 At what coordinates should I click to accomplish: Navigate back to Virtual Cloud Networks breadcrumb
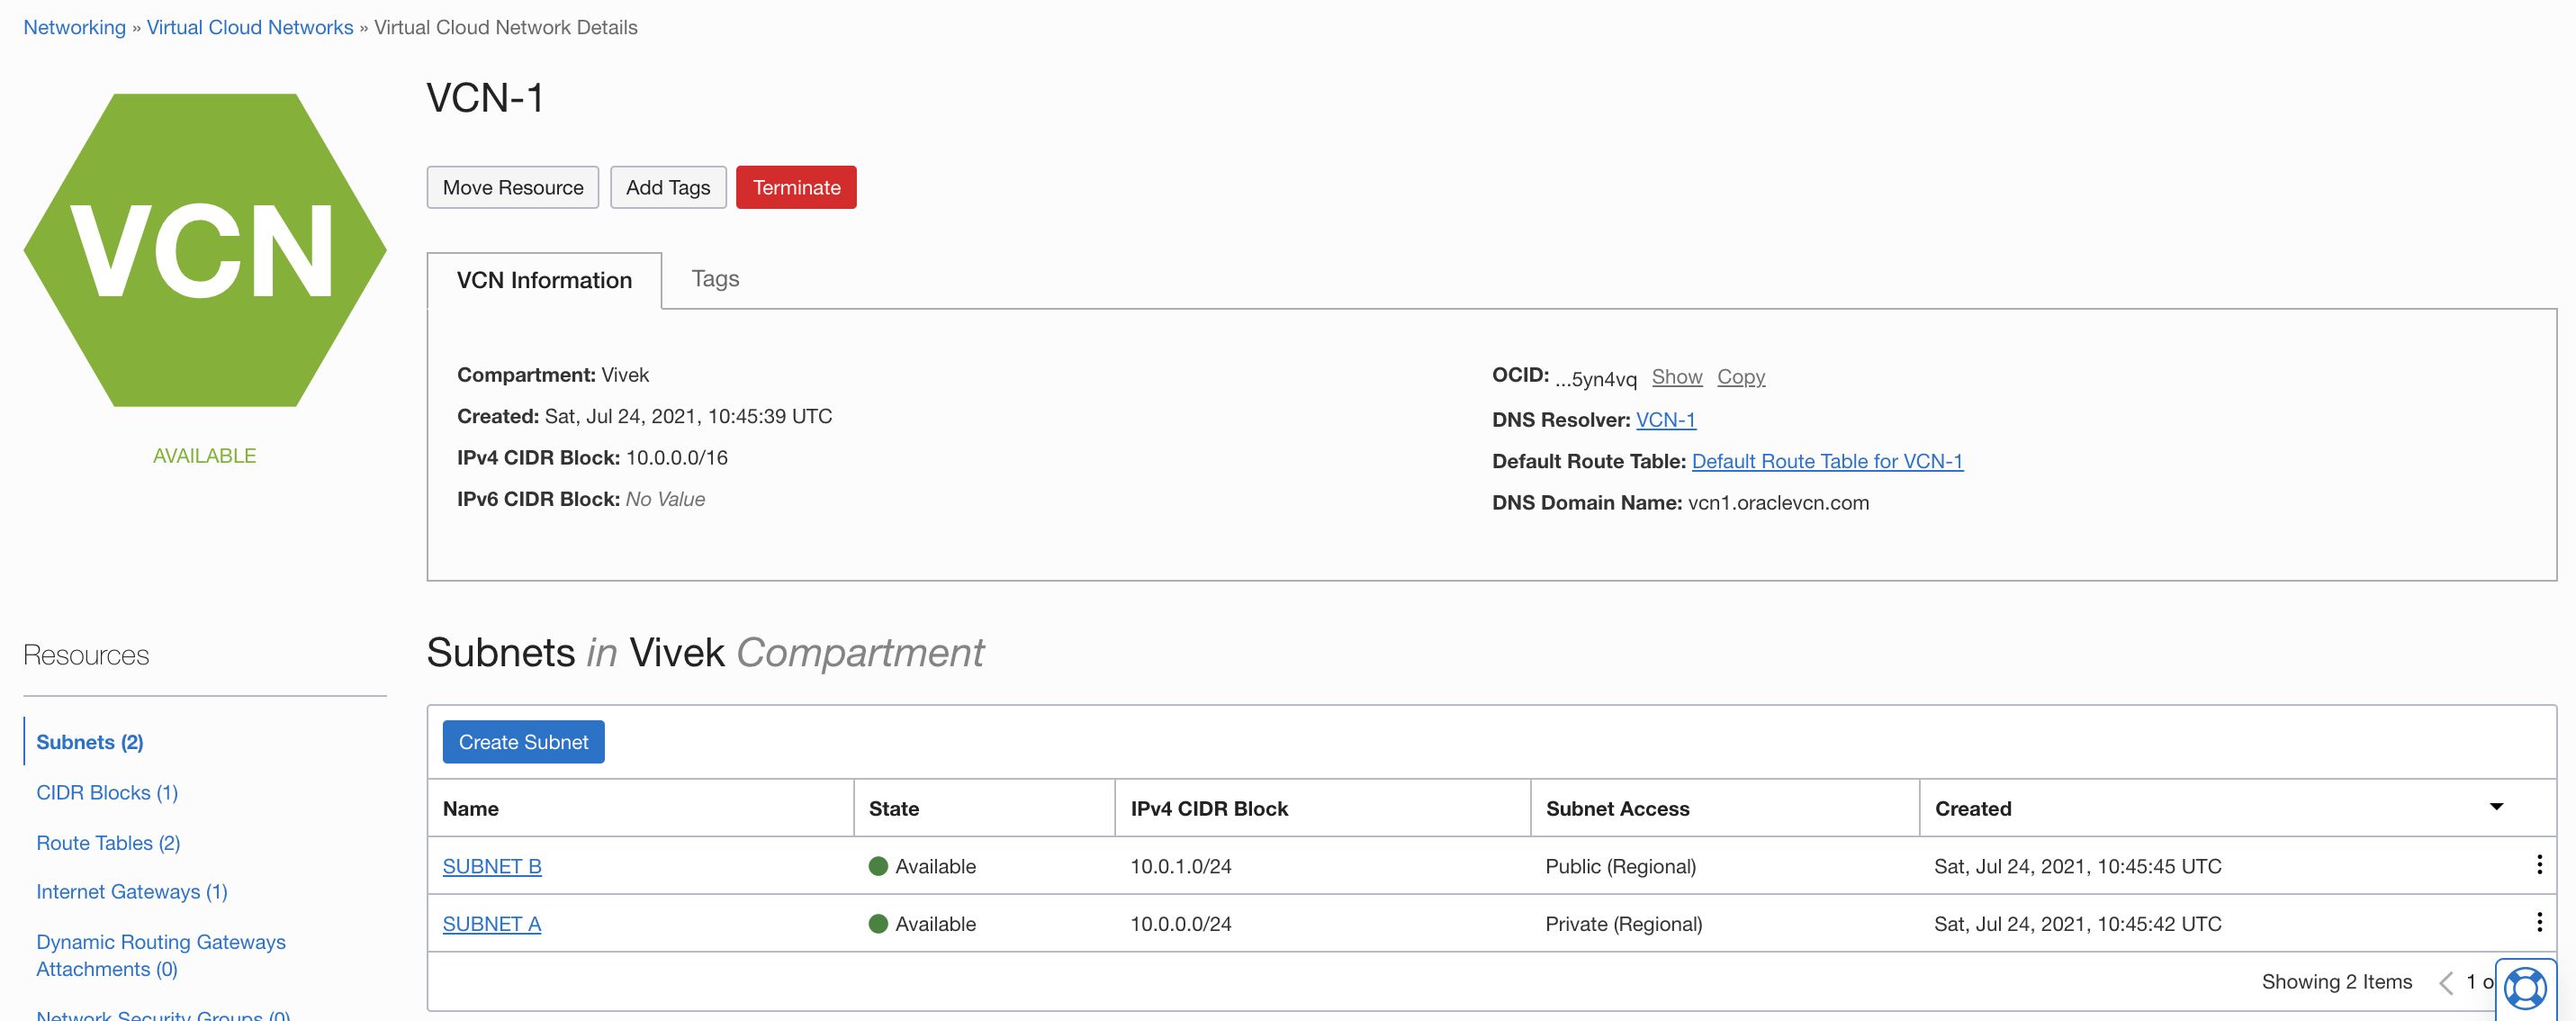[x=249, y=27]
